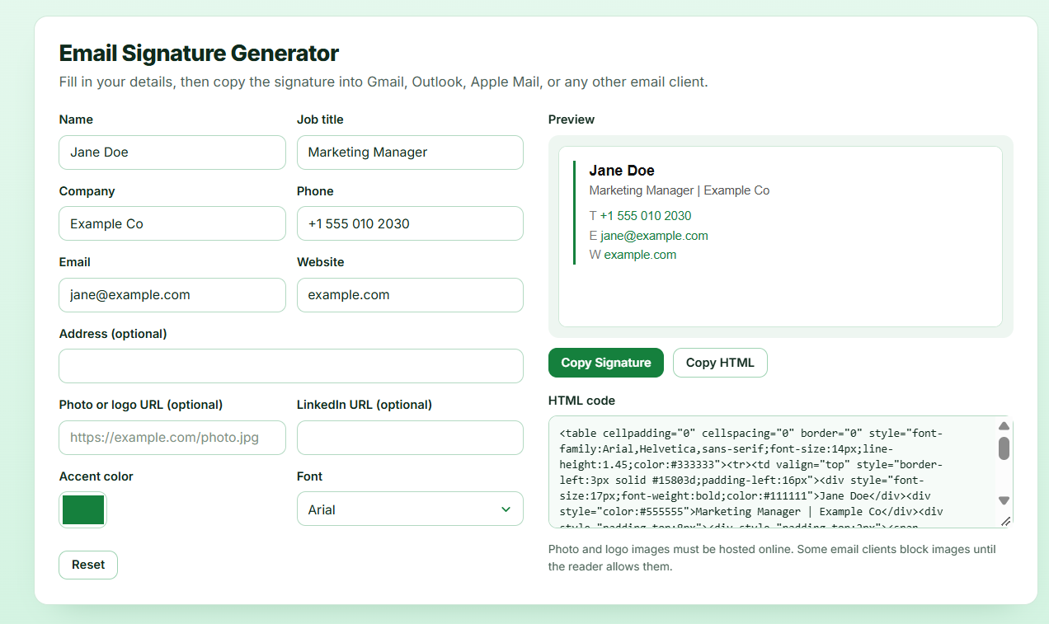This screenshot has height=624, width=1049.
Task: Edit the Email address field
Action: (x=172, y=295)
